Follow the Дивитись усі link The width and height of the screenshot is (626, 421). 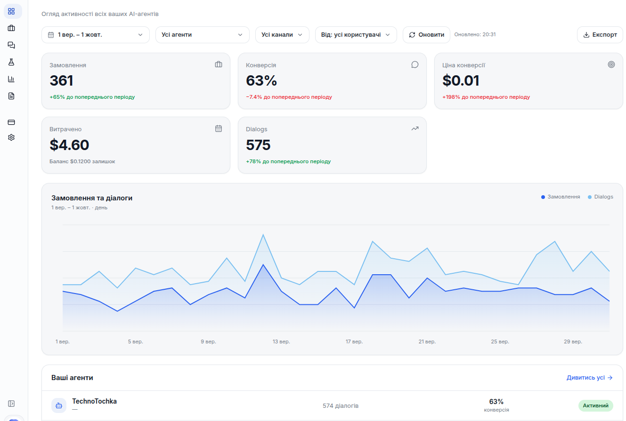590,378
